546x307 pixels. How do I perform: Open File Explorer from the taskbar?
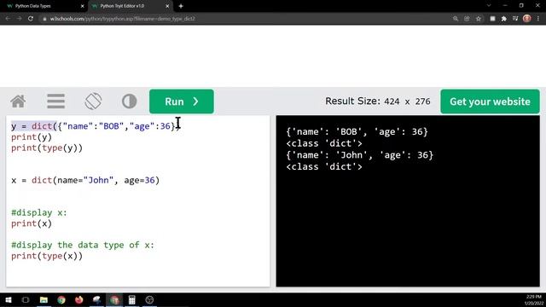coord(44,299)
